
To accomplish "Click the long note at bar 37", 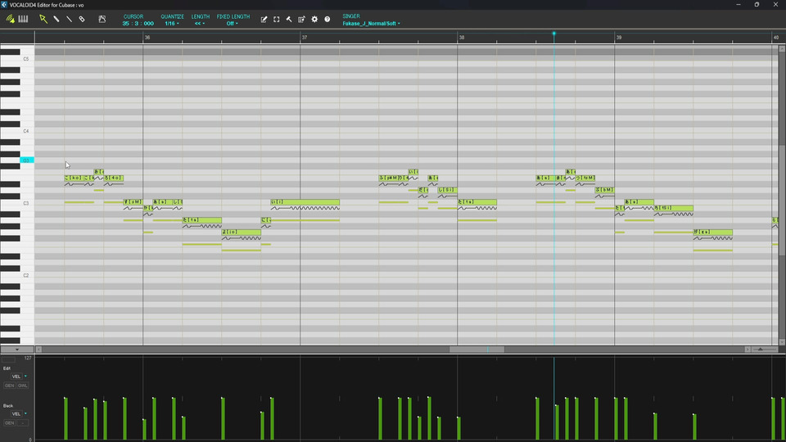I will click(x=305, y=202).
